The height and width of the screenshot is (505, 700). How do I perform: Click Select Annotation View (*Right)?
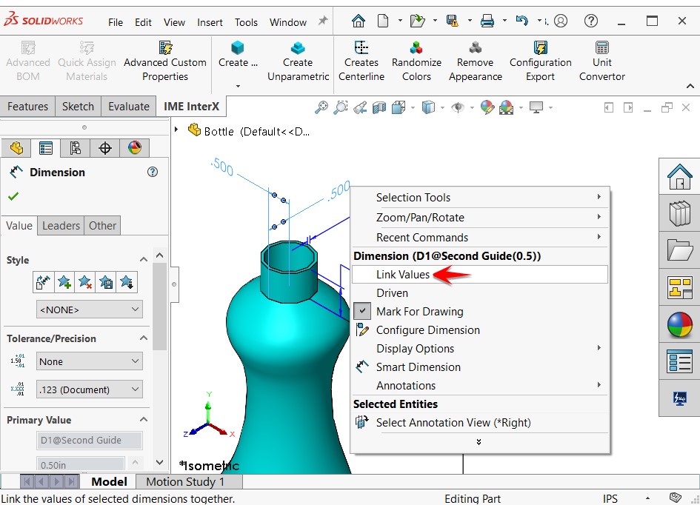tap(480, 423)
